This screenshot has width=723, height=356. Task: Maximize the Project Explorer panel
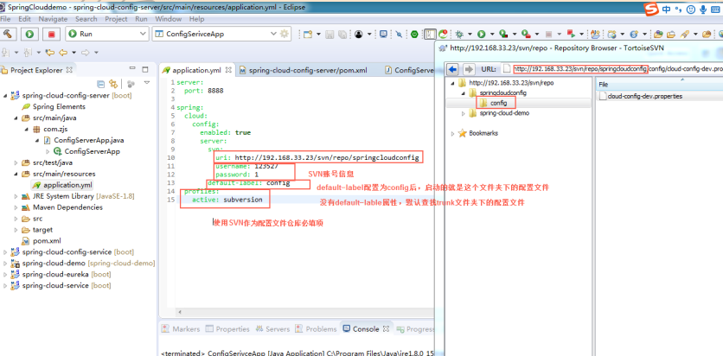(x=145, y=69)
